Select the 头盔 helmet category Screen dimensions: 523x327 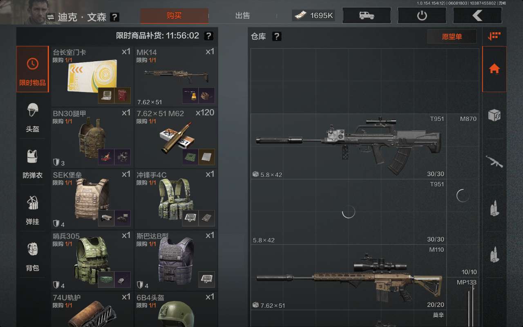33,118
